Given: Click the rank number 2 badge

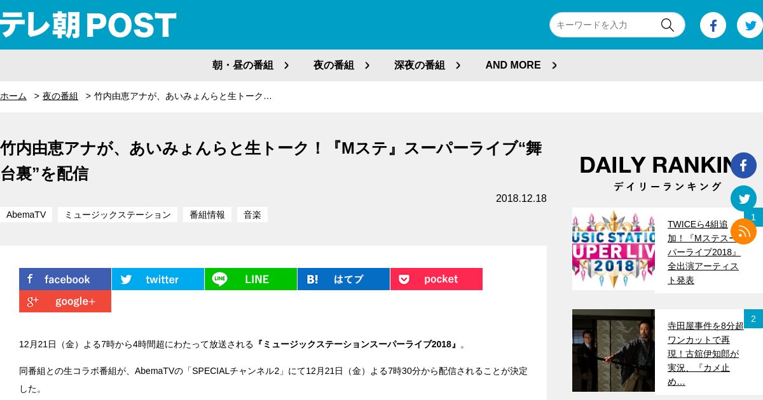Looking at the screenshot, I should [x=753, y=319].
